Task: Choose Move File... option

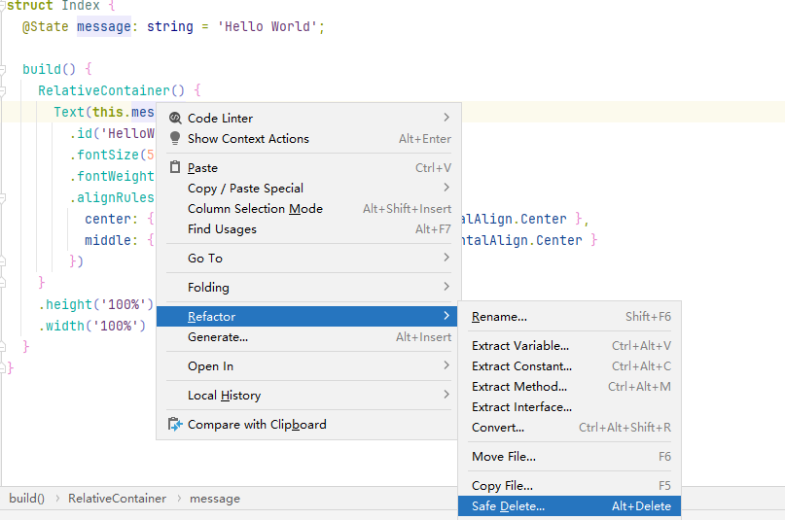Action: (x=503, y=457)
